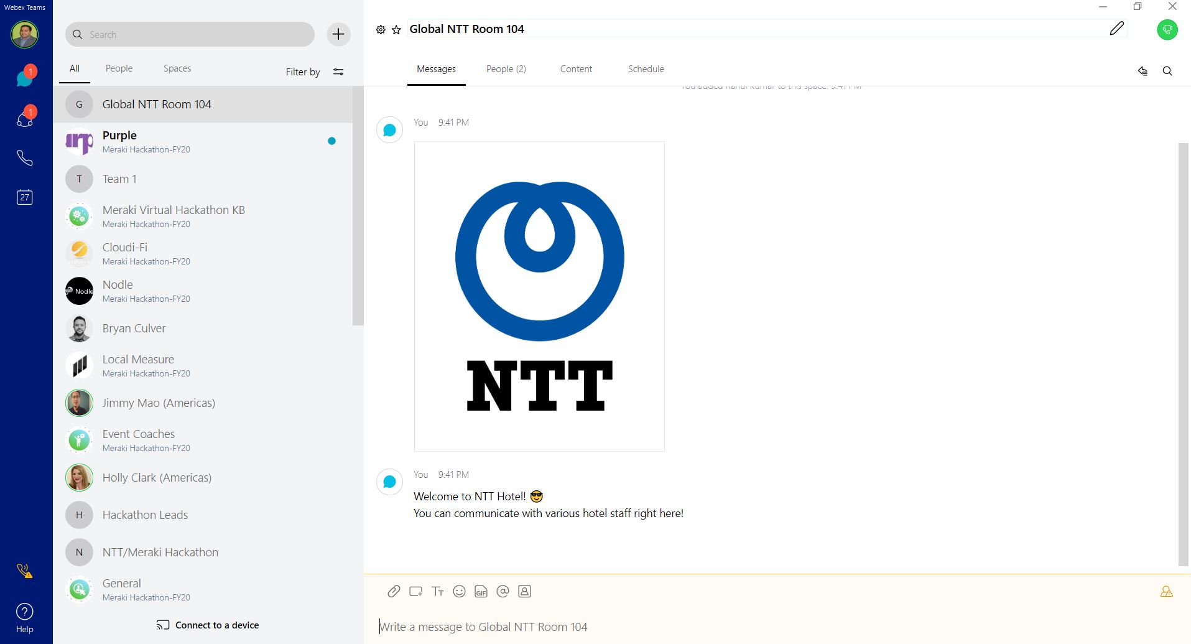Click the cast icon next to Connect to a device
This screenshot has height=644, width=1191.
click(163, 625)
